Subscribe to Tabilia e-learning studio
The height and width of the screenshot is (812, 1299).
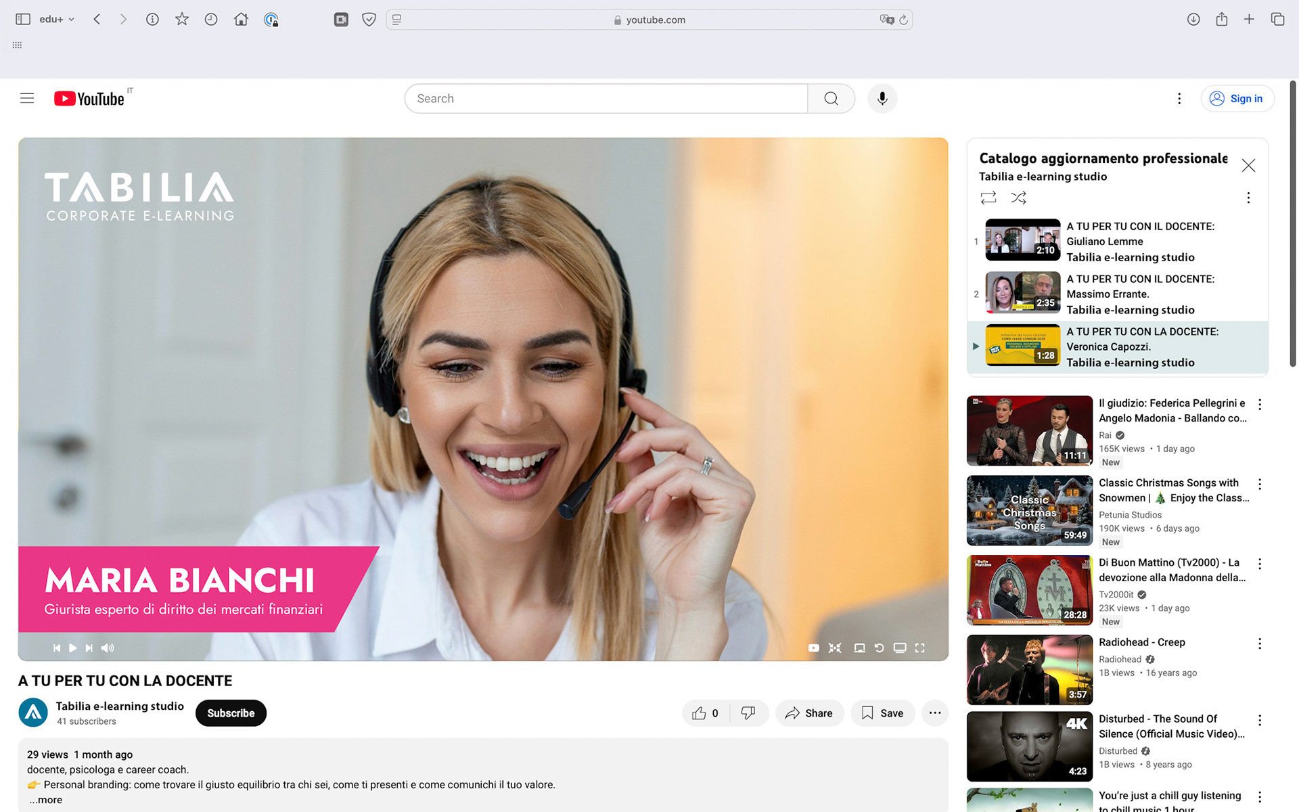click(231, 713)
